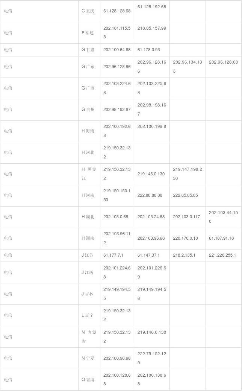Select the 219.147.198.230 address cell
This screenshot has width=242, height=391.
coord(187,174)
